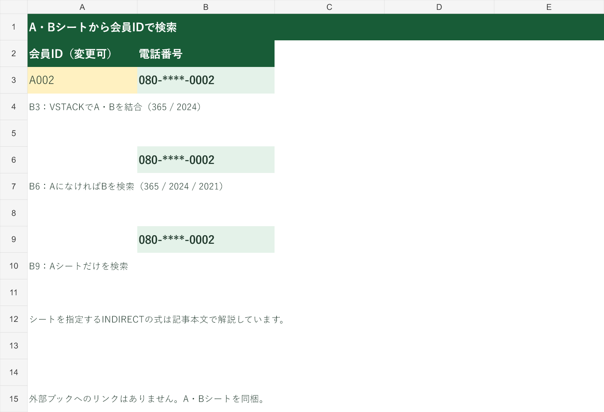Select column A header
The height and width of the screenshot is (412, 604).
coord(82,7)
